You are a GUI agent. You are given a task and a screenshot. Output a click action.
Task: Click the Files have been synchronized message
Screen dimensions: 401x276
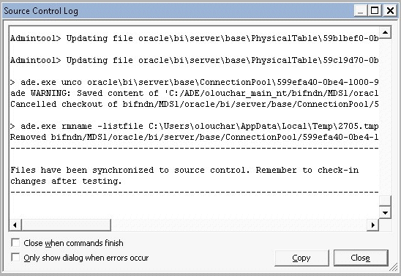pyautogui.click(x=184, y=176)
